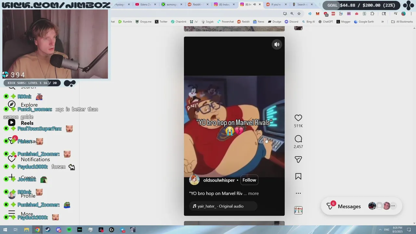Open Steam from the taskbar
Image resolution: width=416 pixels, height=234 pixels.
[48, 230]
